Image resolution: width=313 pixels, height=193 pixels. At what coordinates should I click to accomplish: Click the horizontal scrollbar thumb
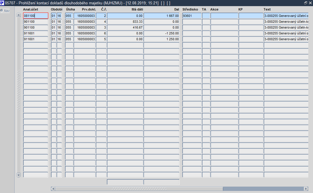point(139,189)
